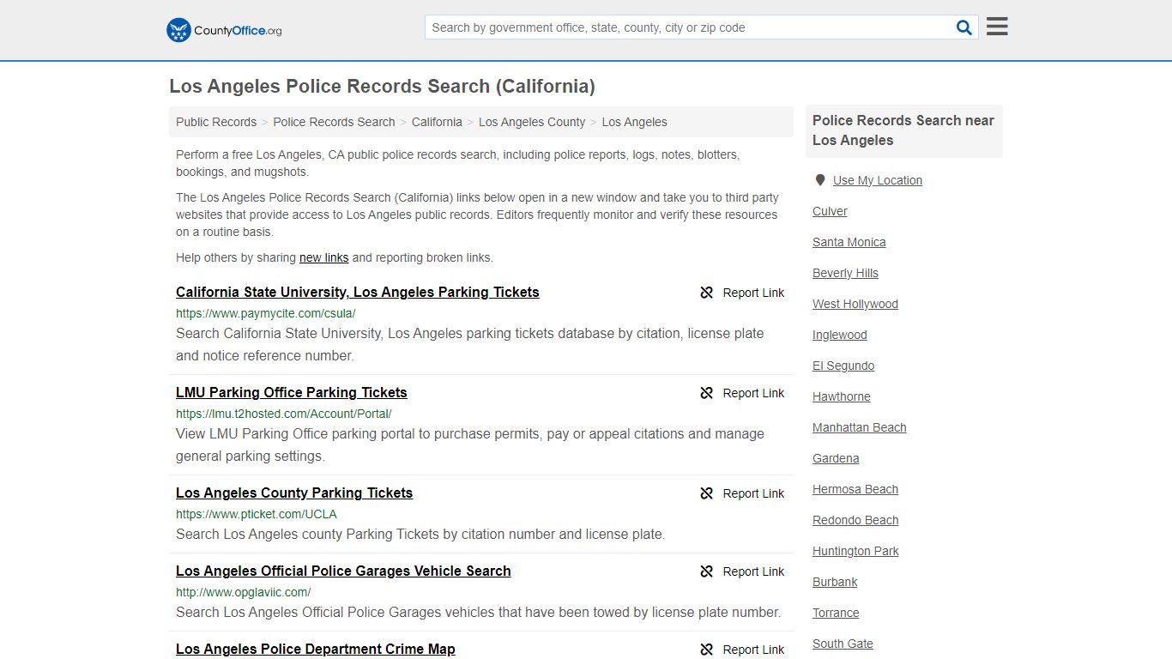Open the lmu.t2hosted.com URL
The height and width of the screenshot is (659, 1172).
(284, 414)
